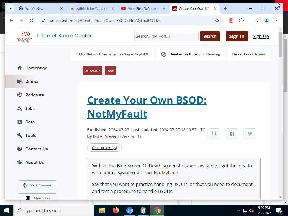This screenshot has height=216, width=288.
Task: Show hidden system tray icons
Action: point(238,210)
